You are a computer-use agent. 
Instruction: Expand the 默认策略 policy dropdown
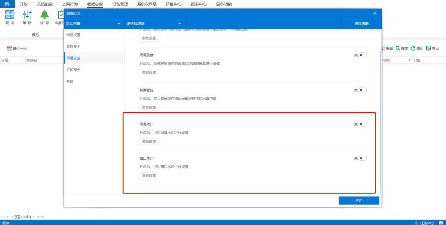point(119,24)
